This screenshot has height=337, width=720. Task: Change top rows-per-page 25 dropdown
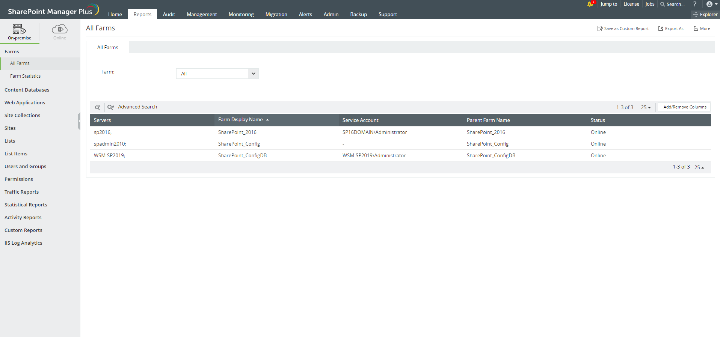(x=646, y=107)
